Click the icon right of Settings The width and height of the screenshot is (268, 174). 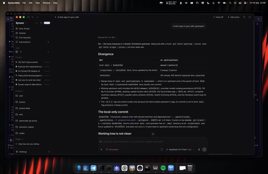coord(49,152)
